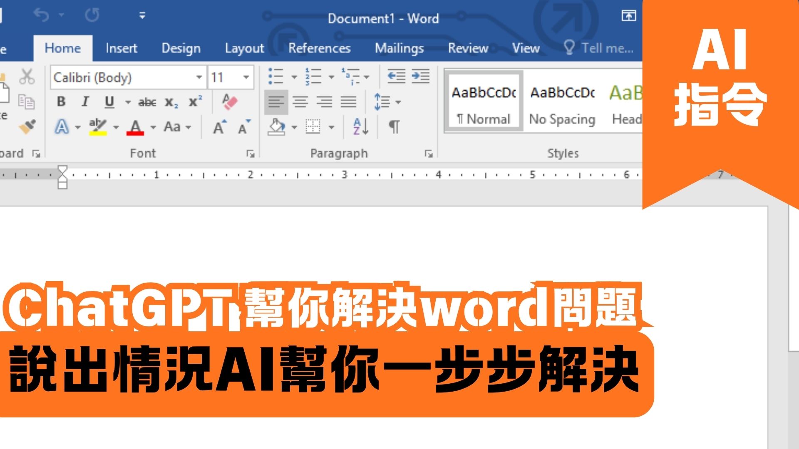The image size is (799, 449).
Task: Open the Font dialog launcher
Action: click(x=250, y=153)
